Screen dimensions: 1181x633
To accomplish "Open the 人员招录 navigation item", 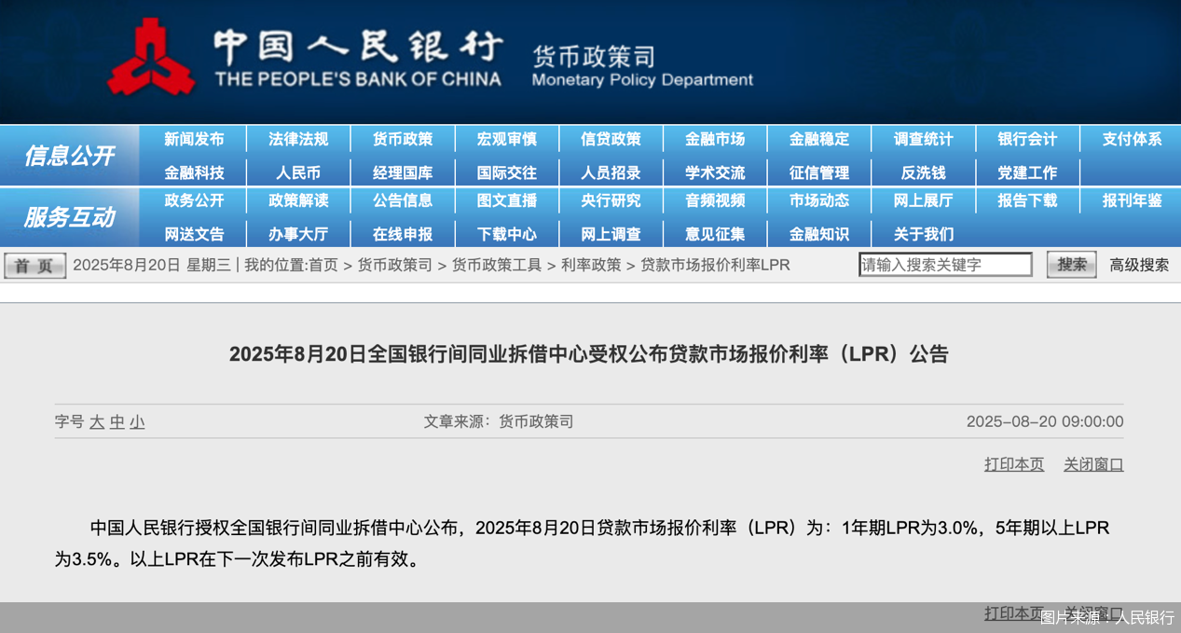I will tap(611, 172).
